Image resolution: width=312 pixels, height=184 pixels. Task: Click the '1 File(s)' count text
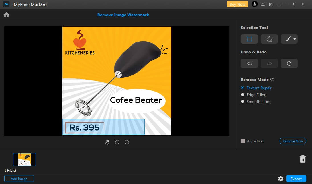pyautogui.click(x=10, y=170)
